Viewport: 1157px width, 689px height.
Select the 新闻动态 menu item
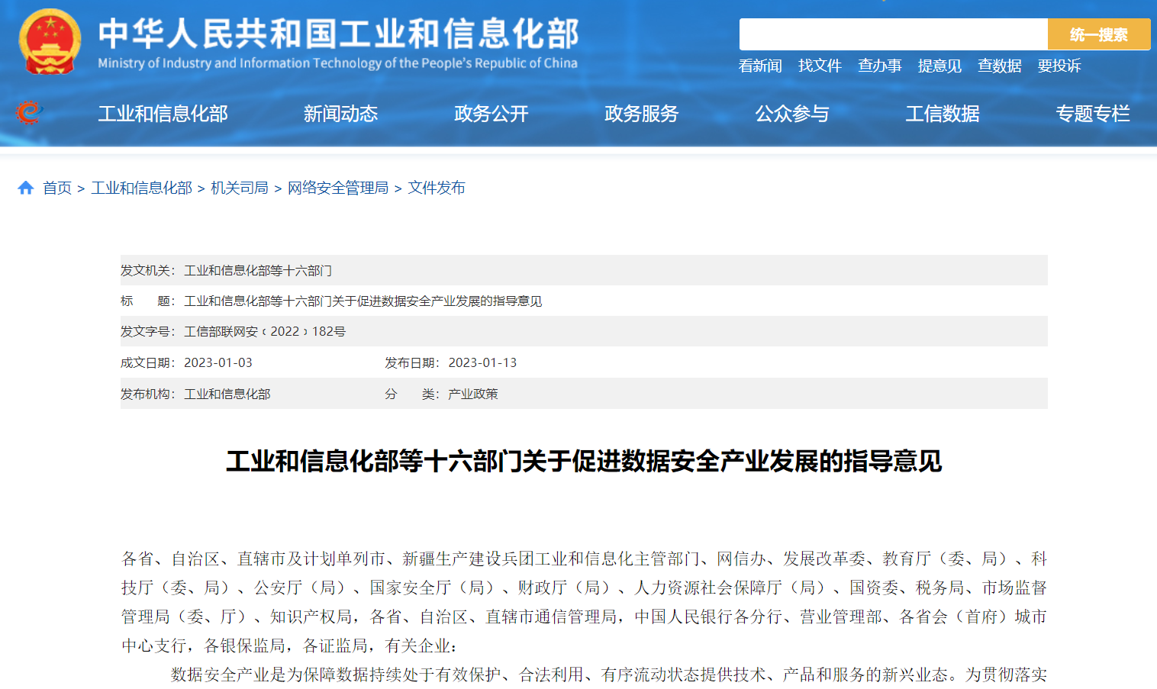[340, 114]
